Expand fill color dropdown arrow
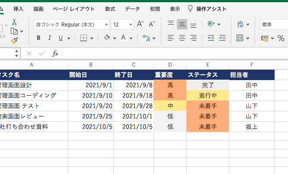The image size is (288, 174). click(x=115, y=38)
